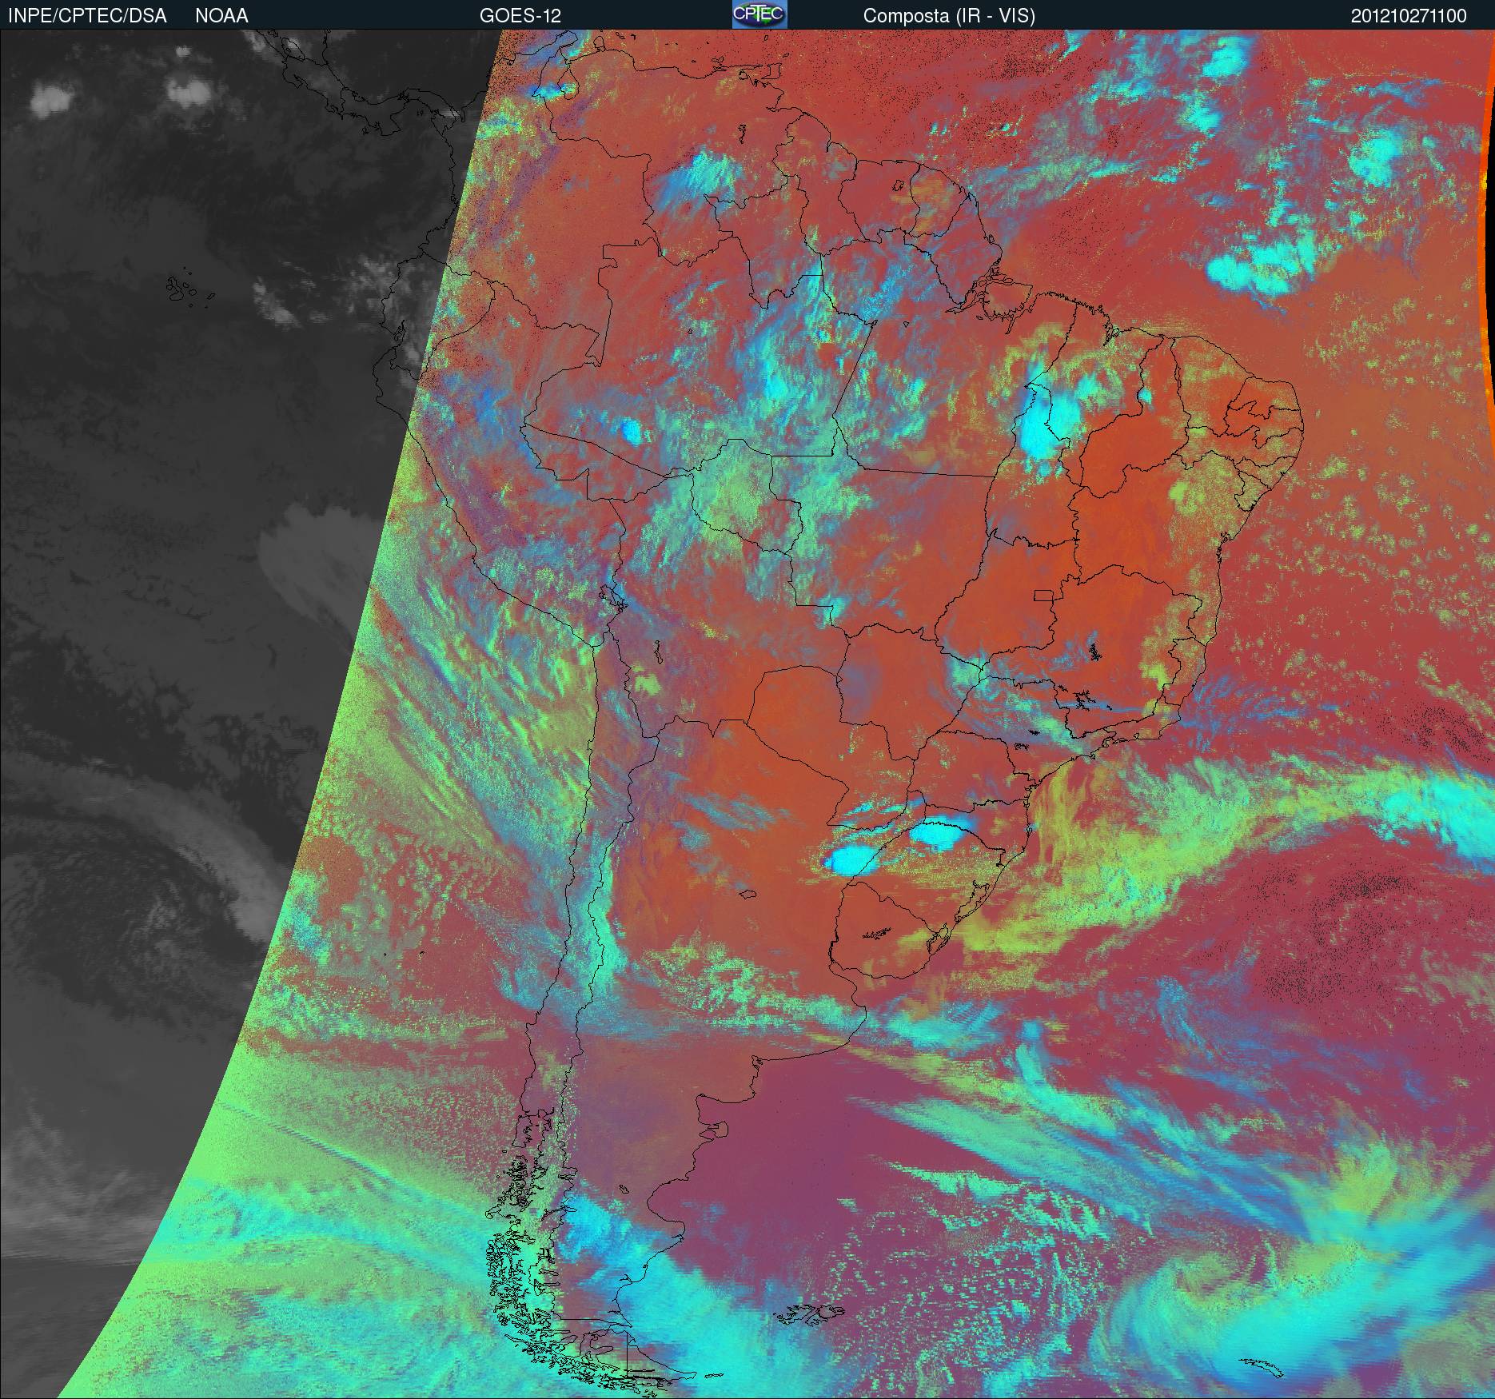Click the Composta (IR - VIS) title

949,16
